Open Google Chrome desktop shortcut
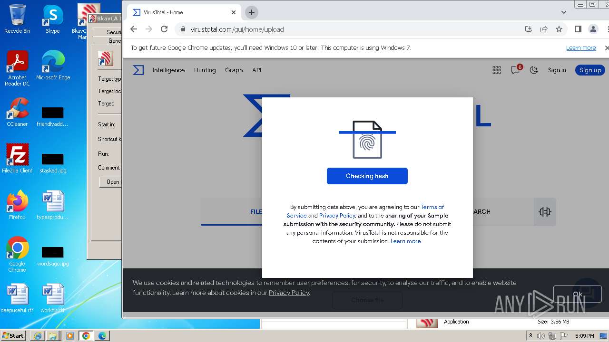Image resolution: width=609 pixels, height=342 pixels. 17,255
